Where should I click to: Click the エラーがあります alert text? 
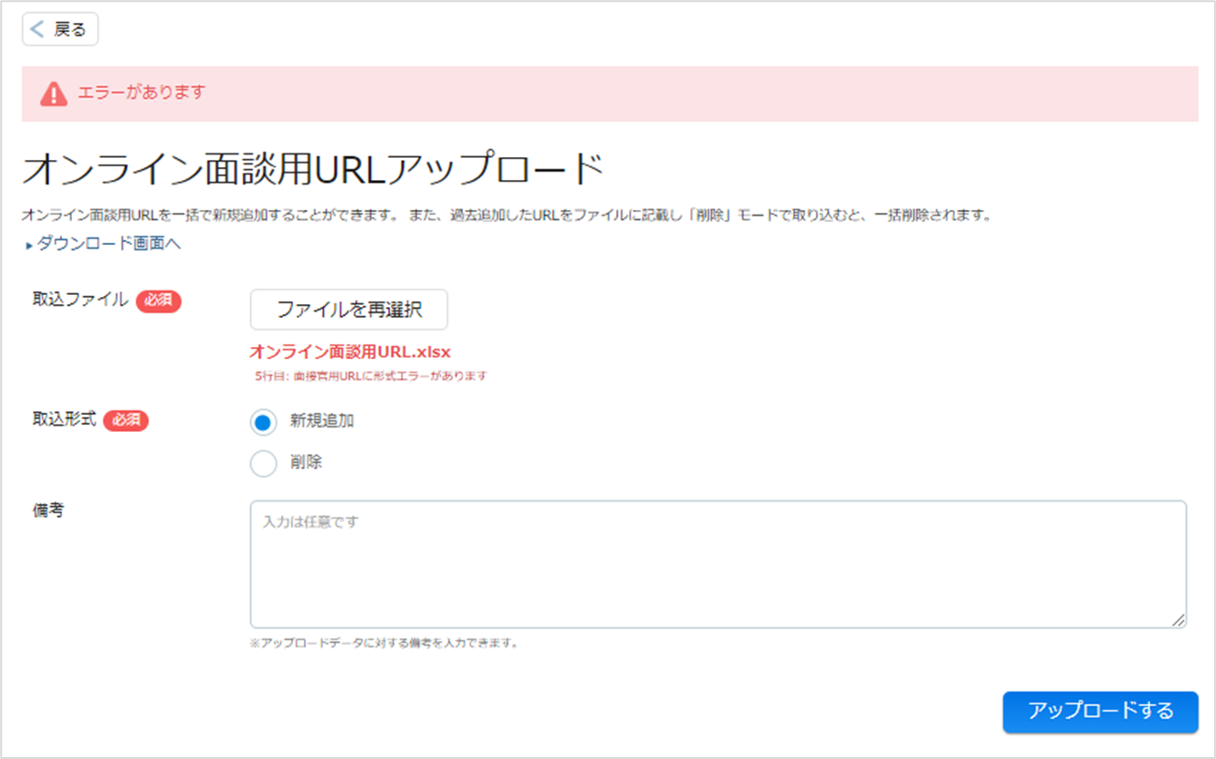pyautogui.click(x=142, y=92)
